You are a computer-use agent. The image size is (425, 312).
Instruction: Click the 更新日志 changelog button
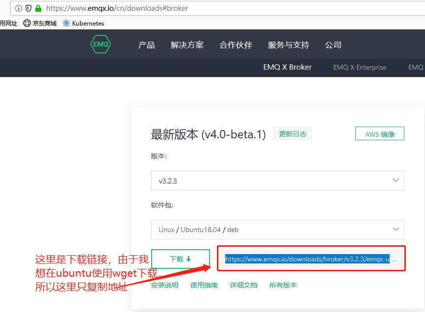coord(292,134)
